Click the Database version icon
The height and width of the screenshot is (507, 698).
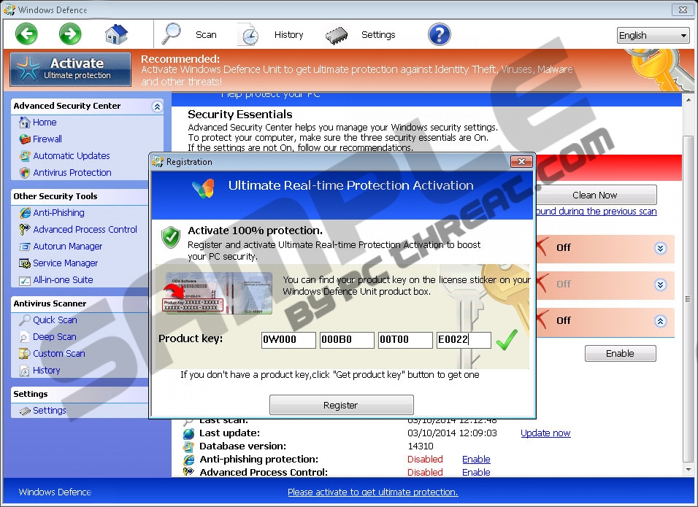189,446
